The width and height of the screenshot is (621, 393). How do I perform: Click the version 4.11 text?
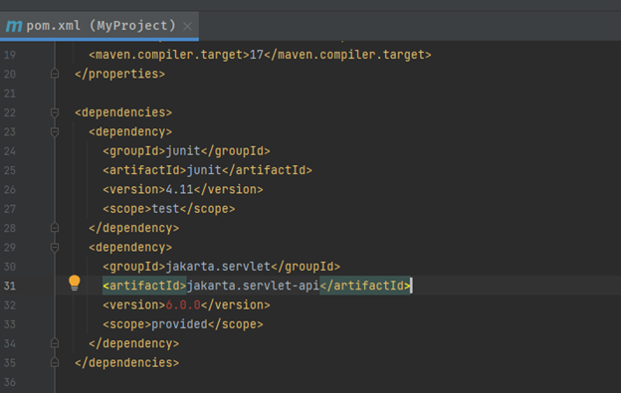(x=179, y=190)
